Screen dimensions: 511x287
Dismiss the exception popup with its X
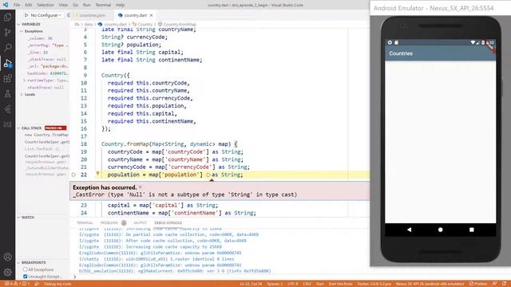(141, 187)
